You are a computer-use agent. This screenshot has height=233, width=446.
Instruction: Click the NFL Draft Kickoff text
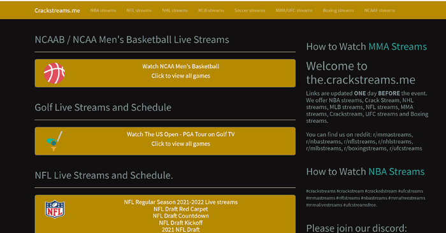point(180,223)
